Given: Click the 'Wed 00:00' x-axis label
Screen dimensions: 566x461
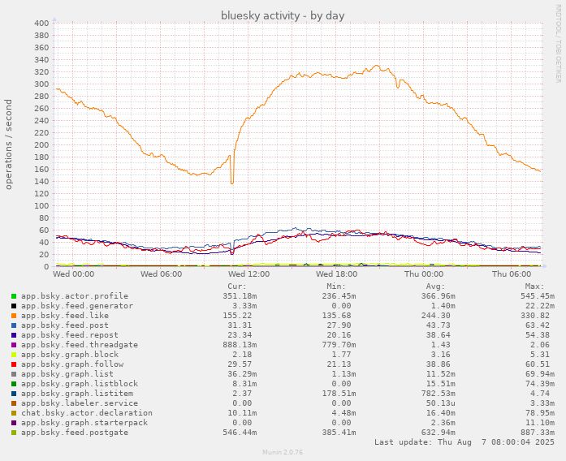Looking at the screenshot, I should pyautogui.click(x=74, y=274).
